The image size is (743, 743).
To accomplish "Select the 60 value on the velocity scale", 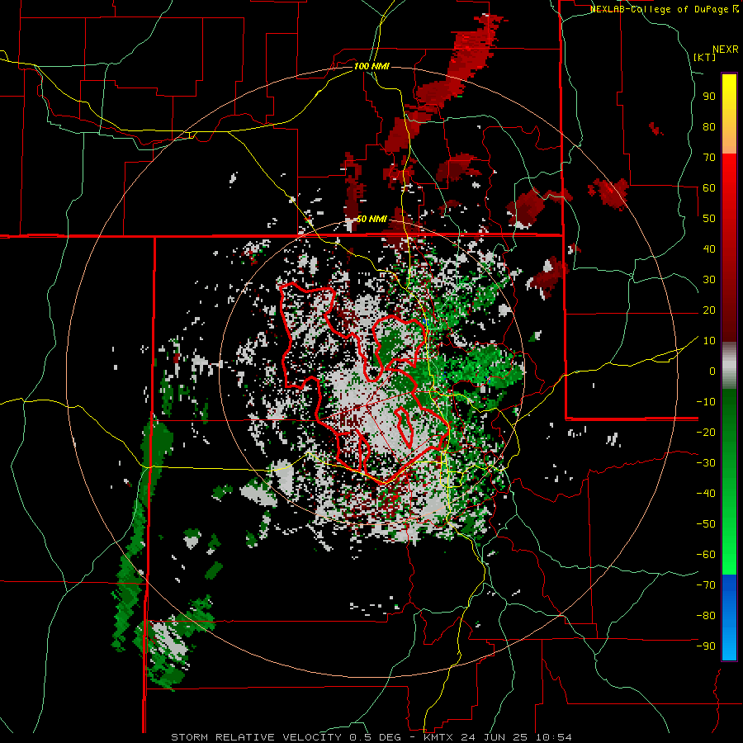I will [x=709, y=188].
